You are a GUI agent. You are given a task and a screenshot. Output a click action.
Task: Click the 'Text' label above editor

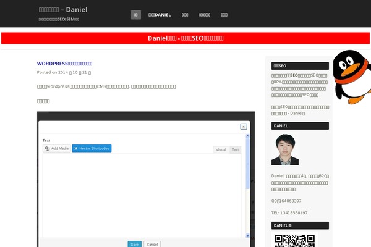coord(46,140)
